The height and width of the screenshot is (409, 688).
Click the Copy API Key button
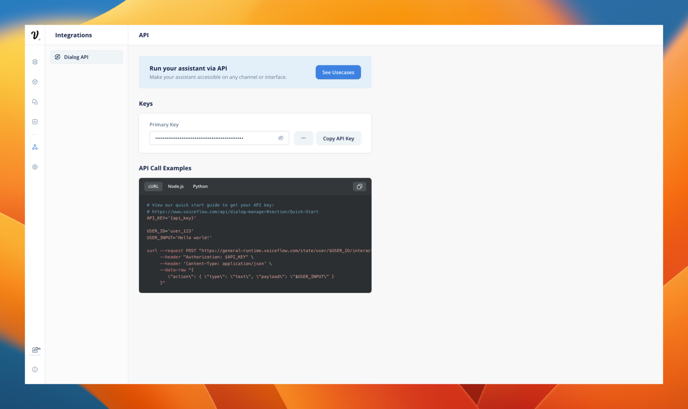click(x=339, y=139)
